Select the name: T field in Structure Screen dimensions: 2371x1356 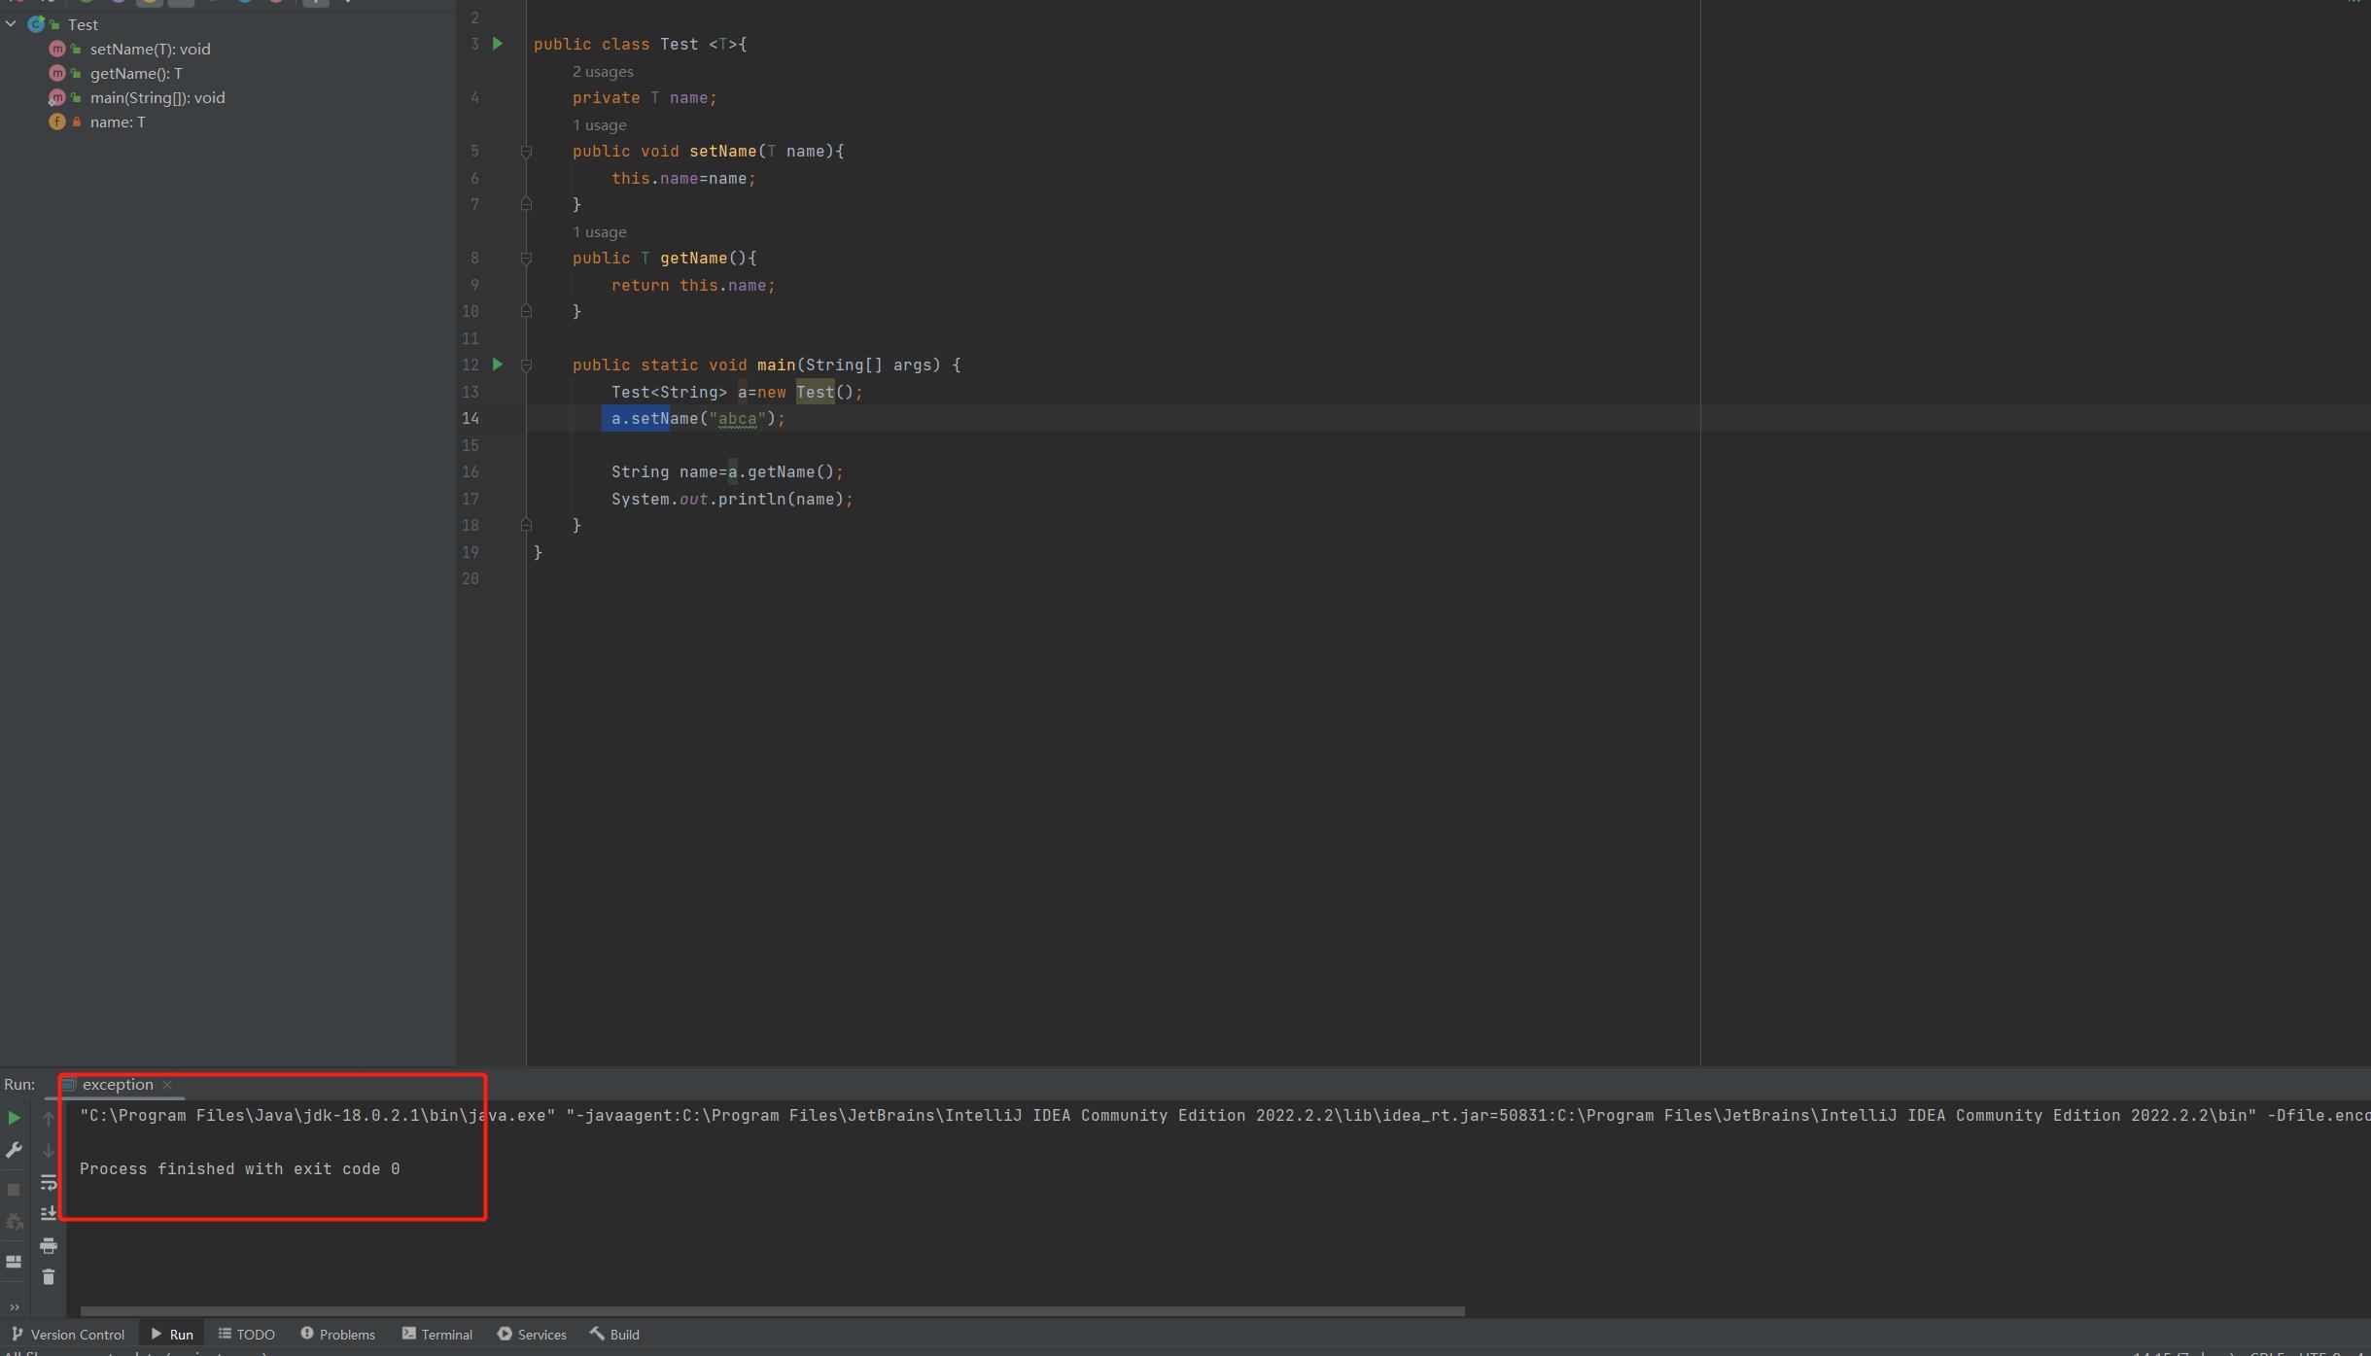click(118, 122)
